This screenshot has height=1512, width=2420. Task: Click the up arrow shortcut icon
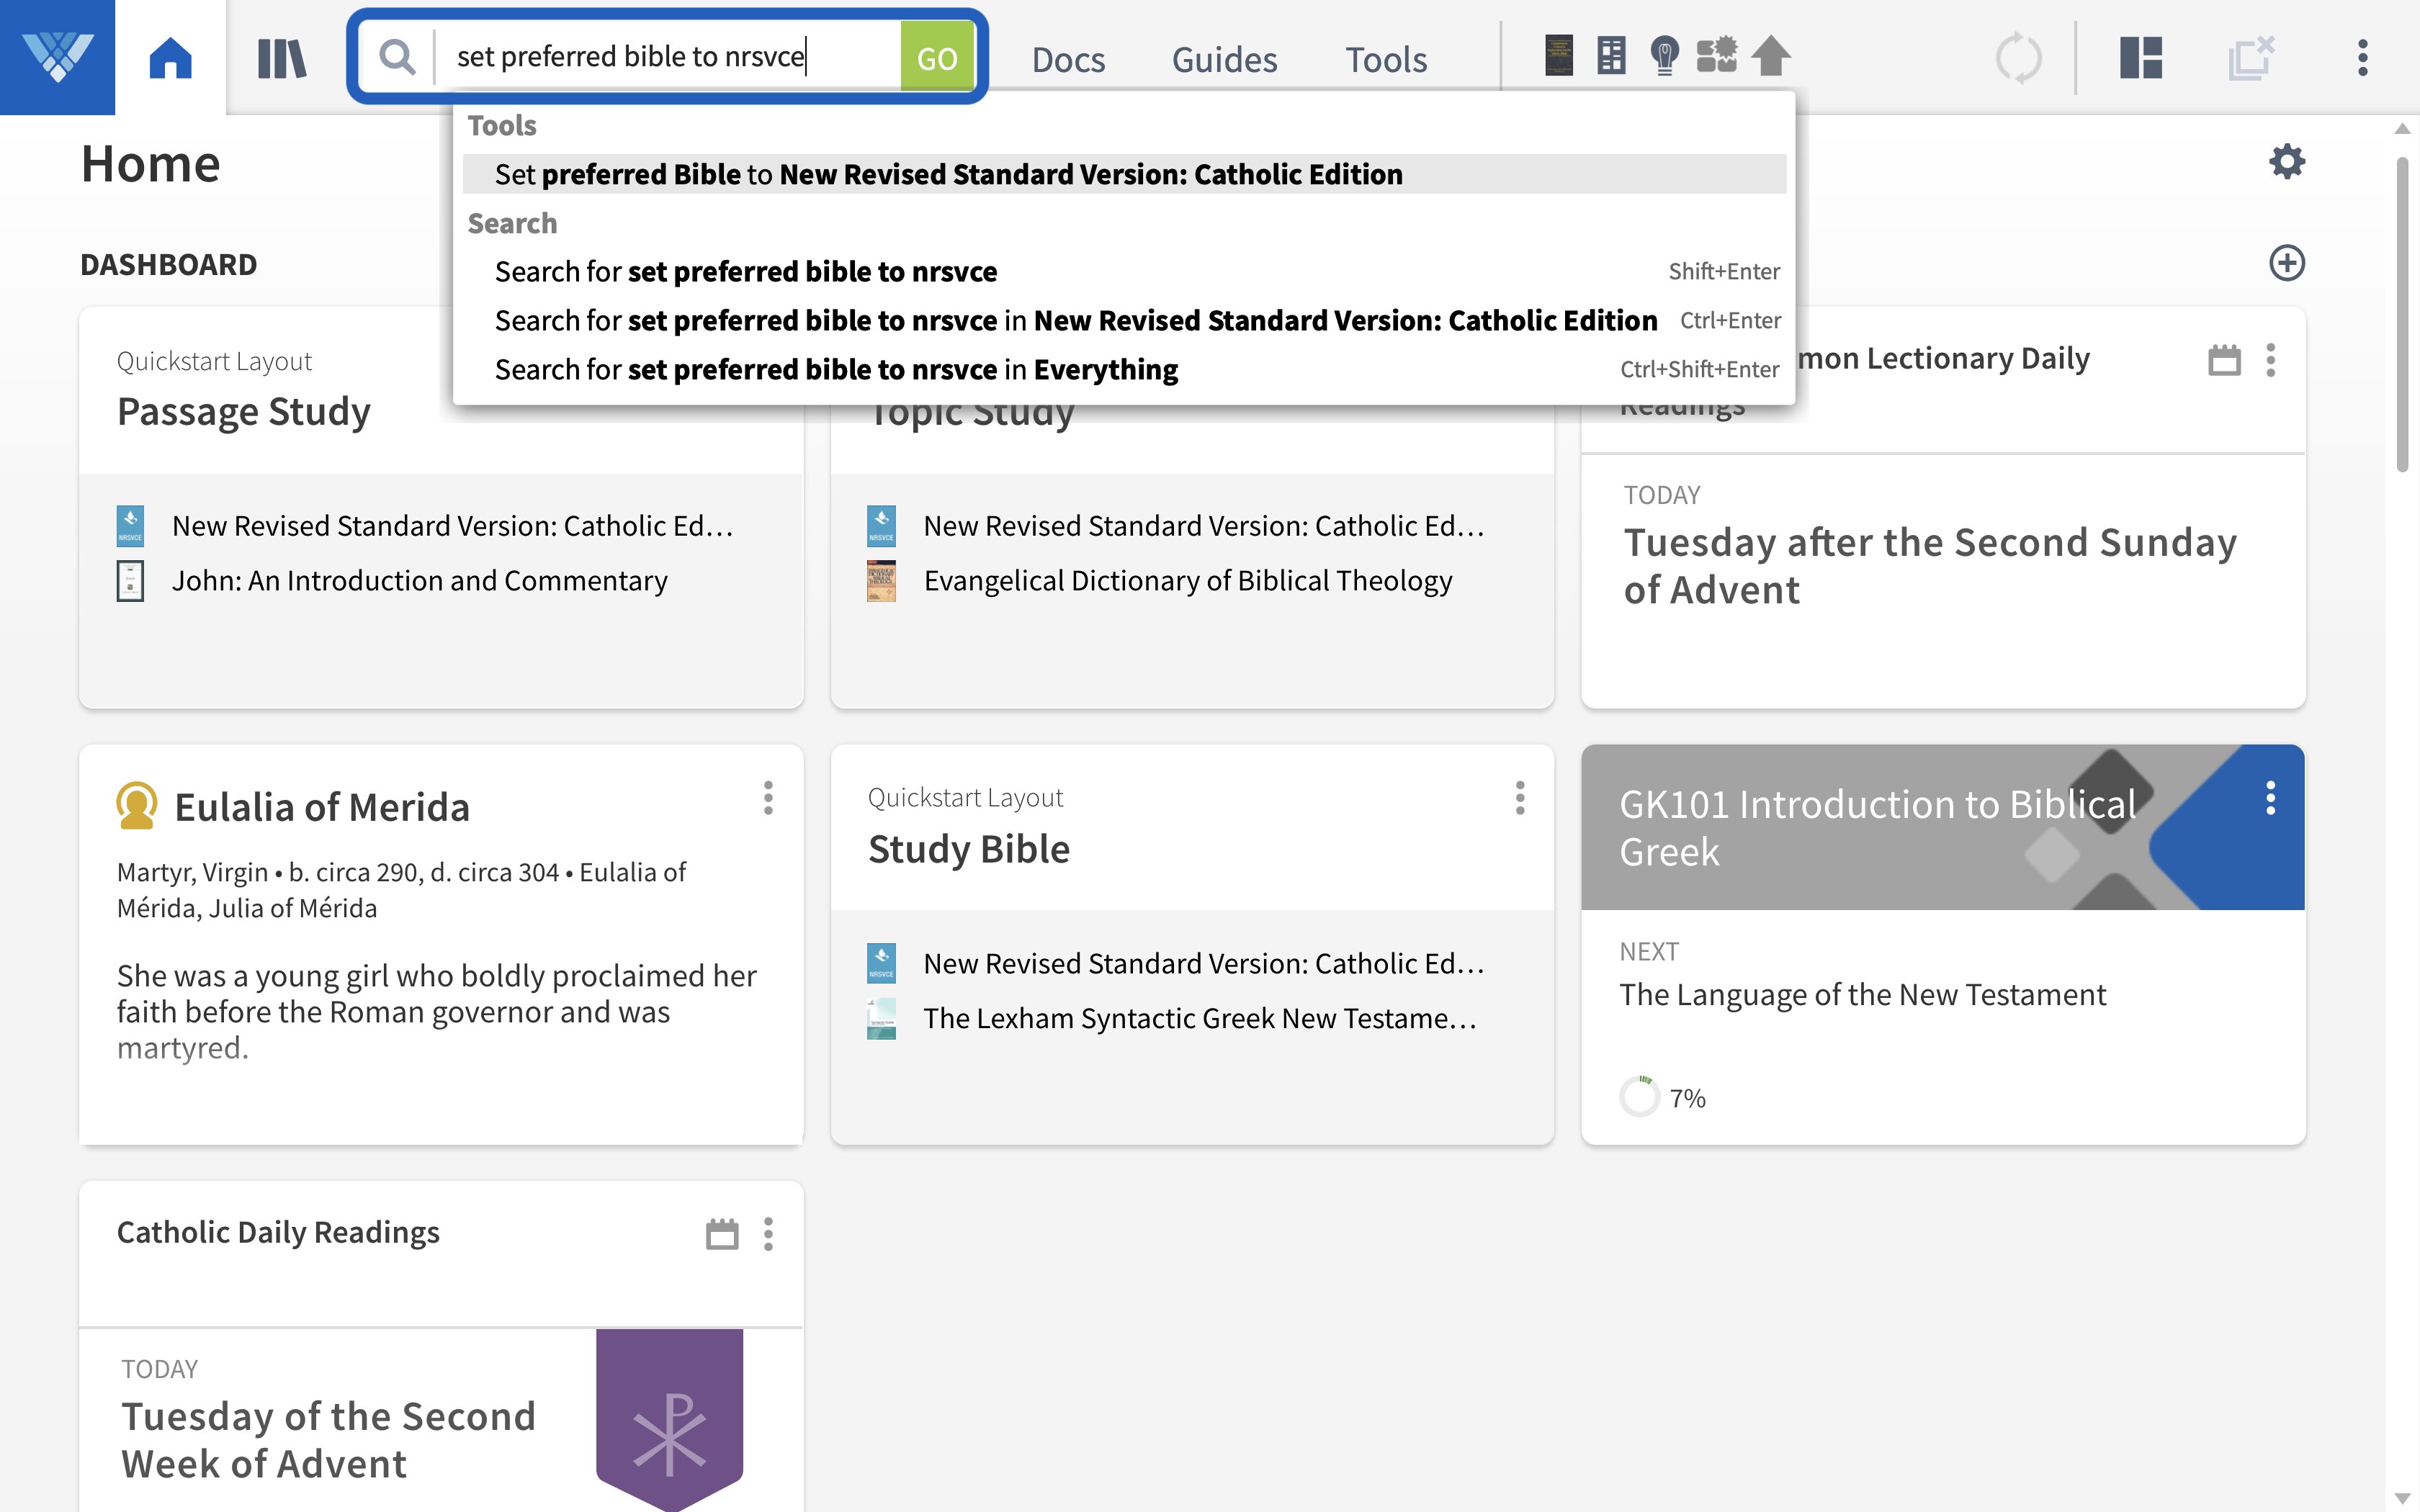pyautogui.click(x=1771, y=56)
